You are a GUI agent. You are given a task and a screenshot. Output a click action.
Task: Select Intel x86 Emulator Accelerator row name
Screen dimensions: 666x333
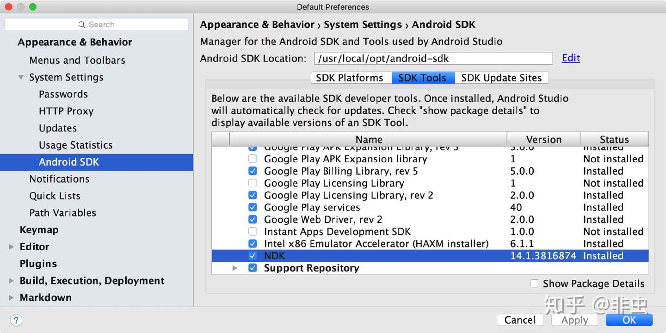pyautogui.click(x=376, y=244)
